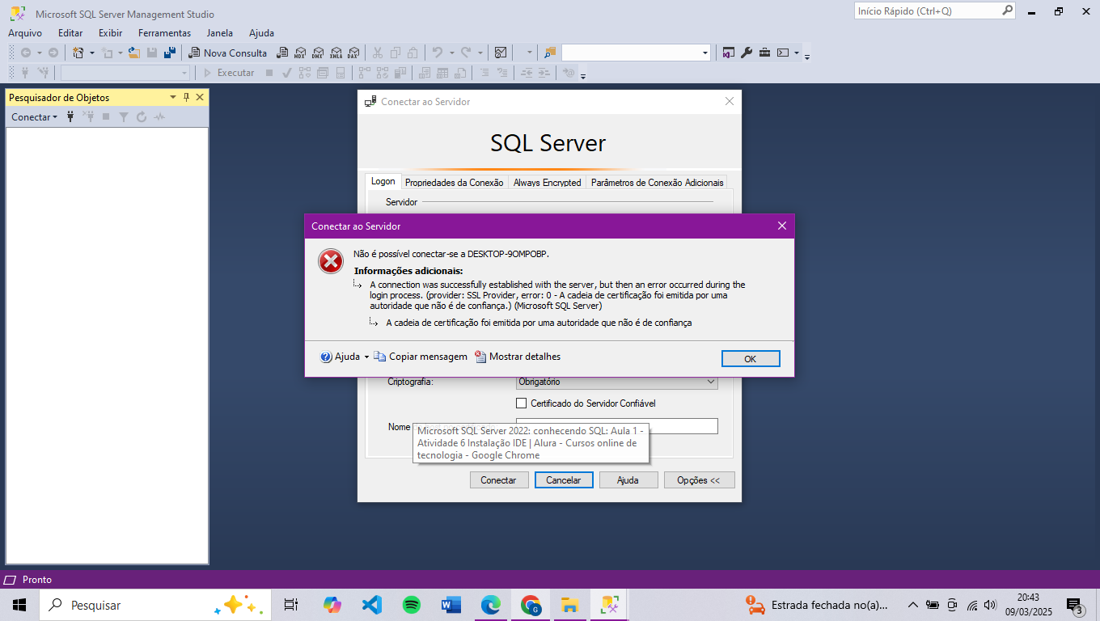The height and width of the screenshot is (621, 1100).
Task: Check the Certificado do Servidor Confiável checkbox
Action: point(522,403)
